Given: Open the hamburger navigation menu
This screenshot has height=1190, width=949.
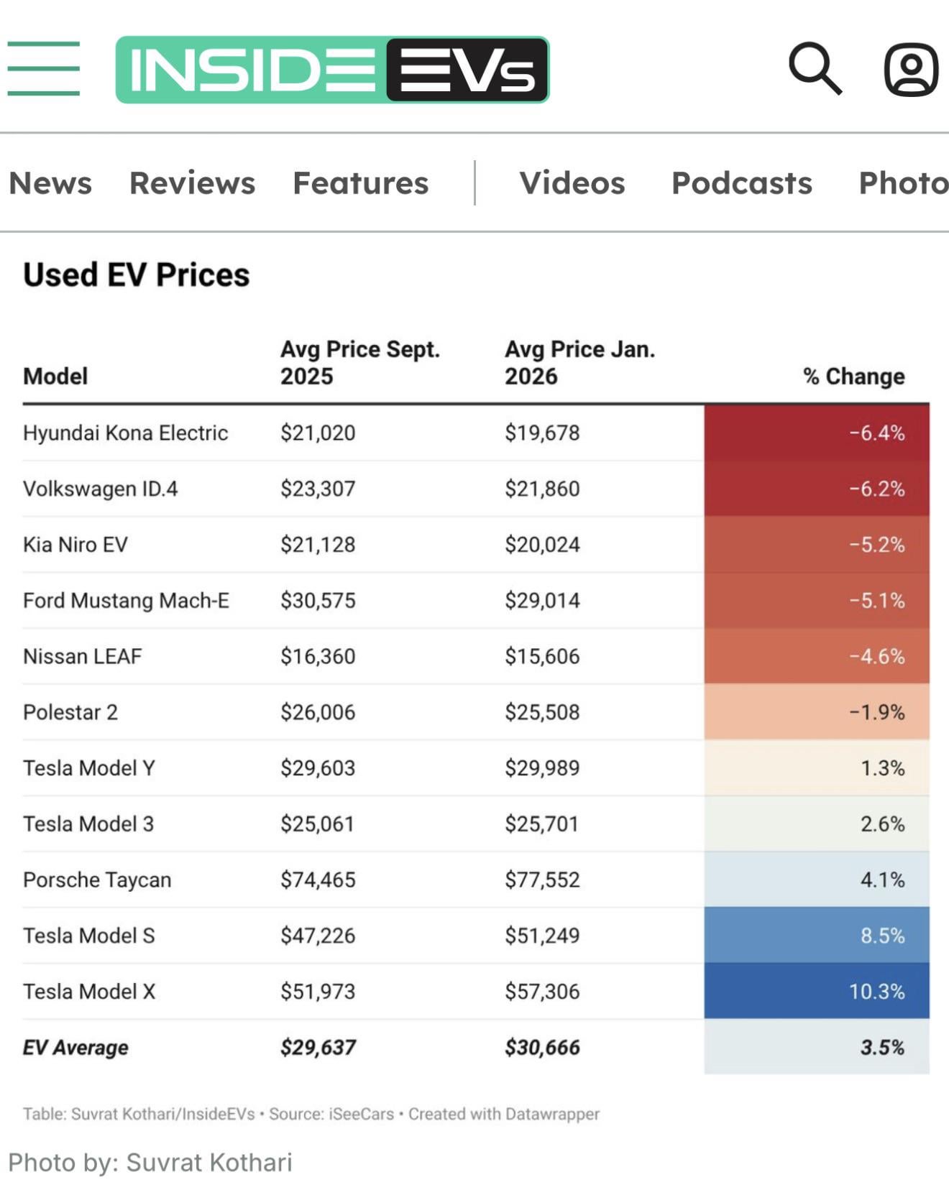Looking at the screenshot, I should coord(44,68).
